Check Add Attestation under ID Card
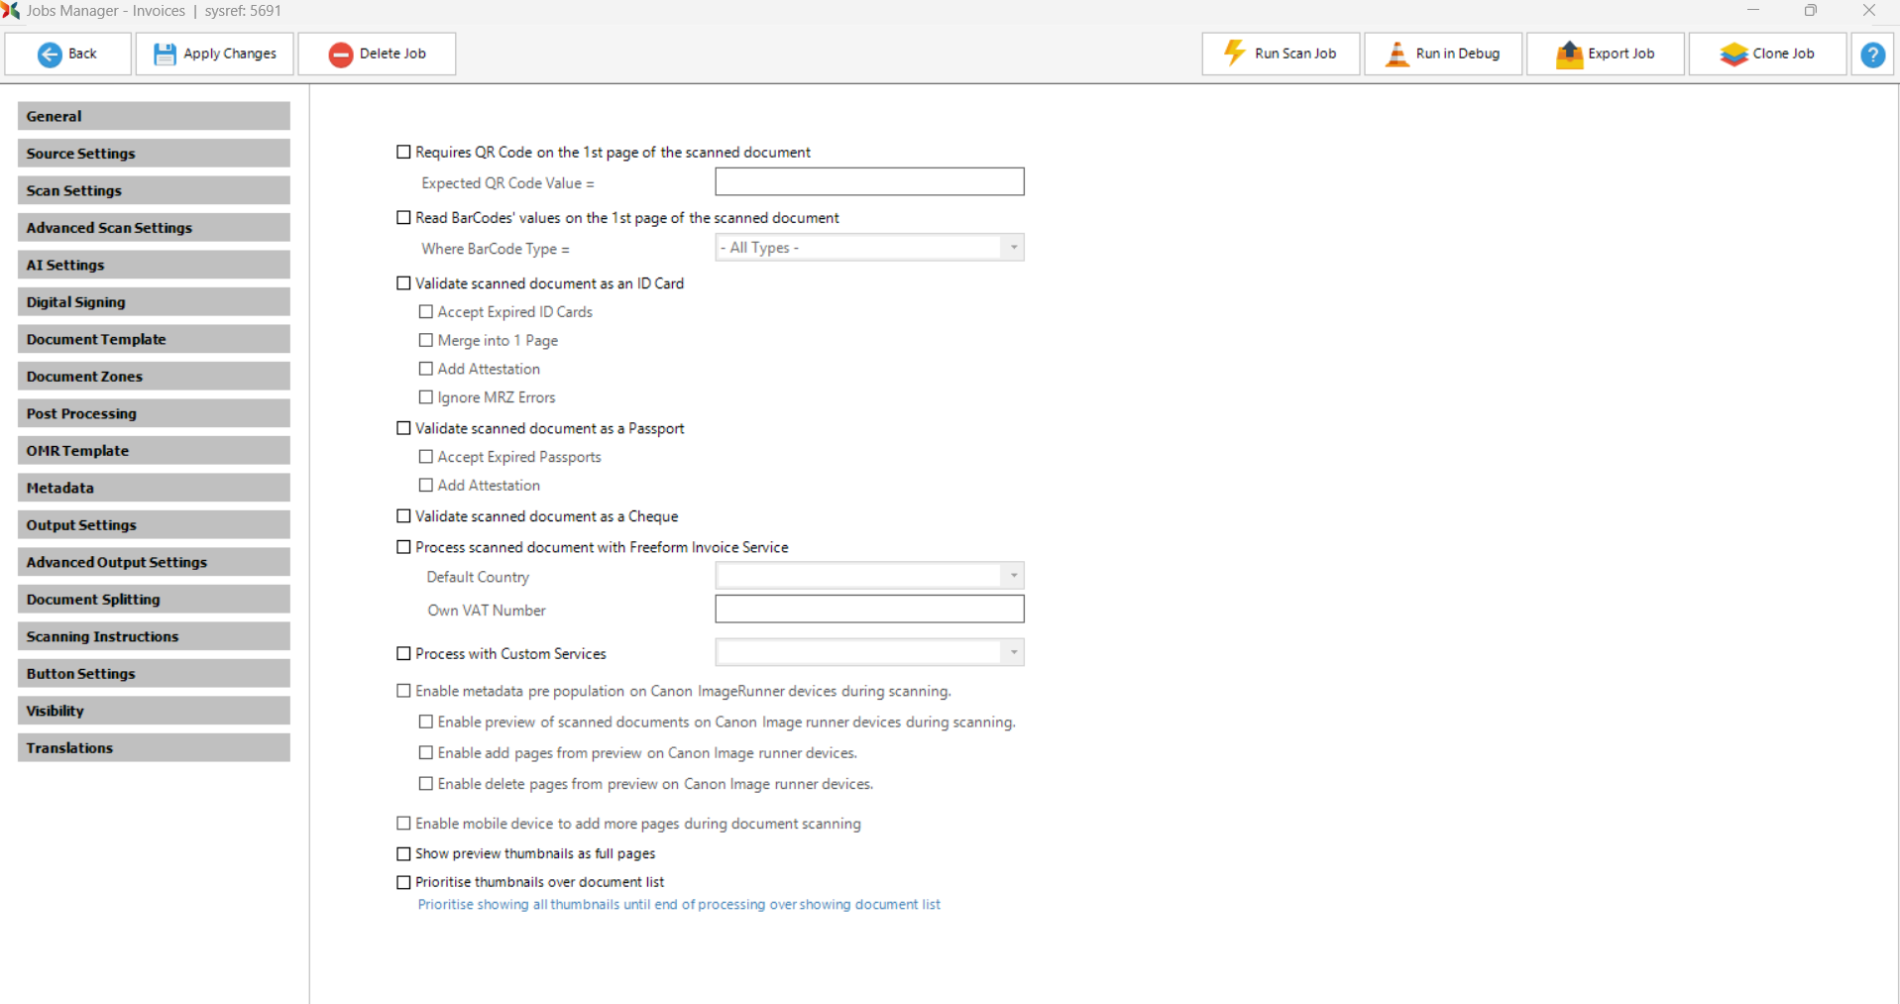The image size is (1900, 1004). point(426,369)
